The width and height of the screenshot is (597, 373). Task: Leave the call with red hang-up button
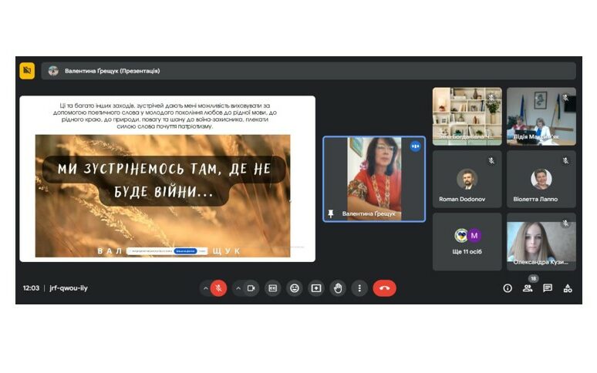click(x=384, y=288)
